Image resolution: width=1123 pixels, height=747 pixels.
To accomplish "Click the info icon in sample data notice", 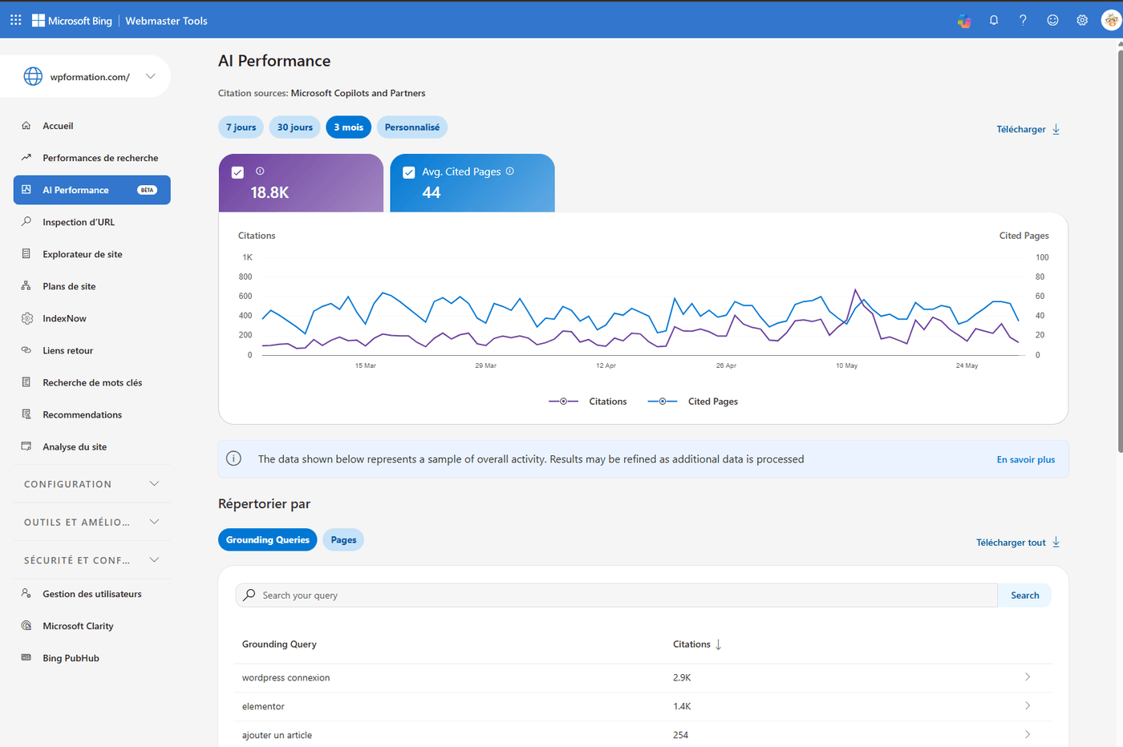I will coord(233,458).
